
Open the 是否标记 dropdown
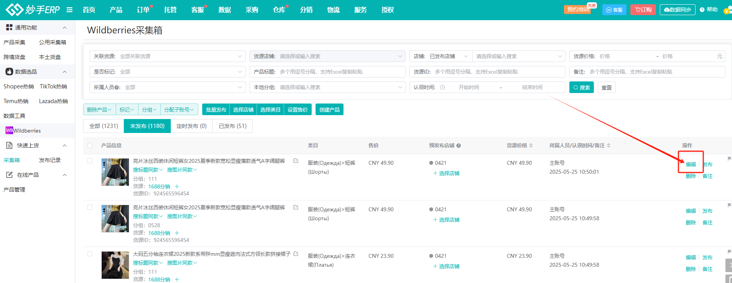click(167, 72)
